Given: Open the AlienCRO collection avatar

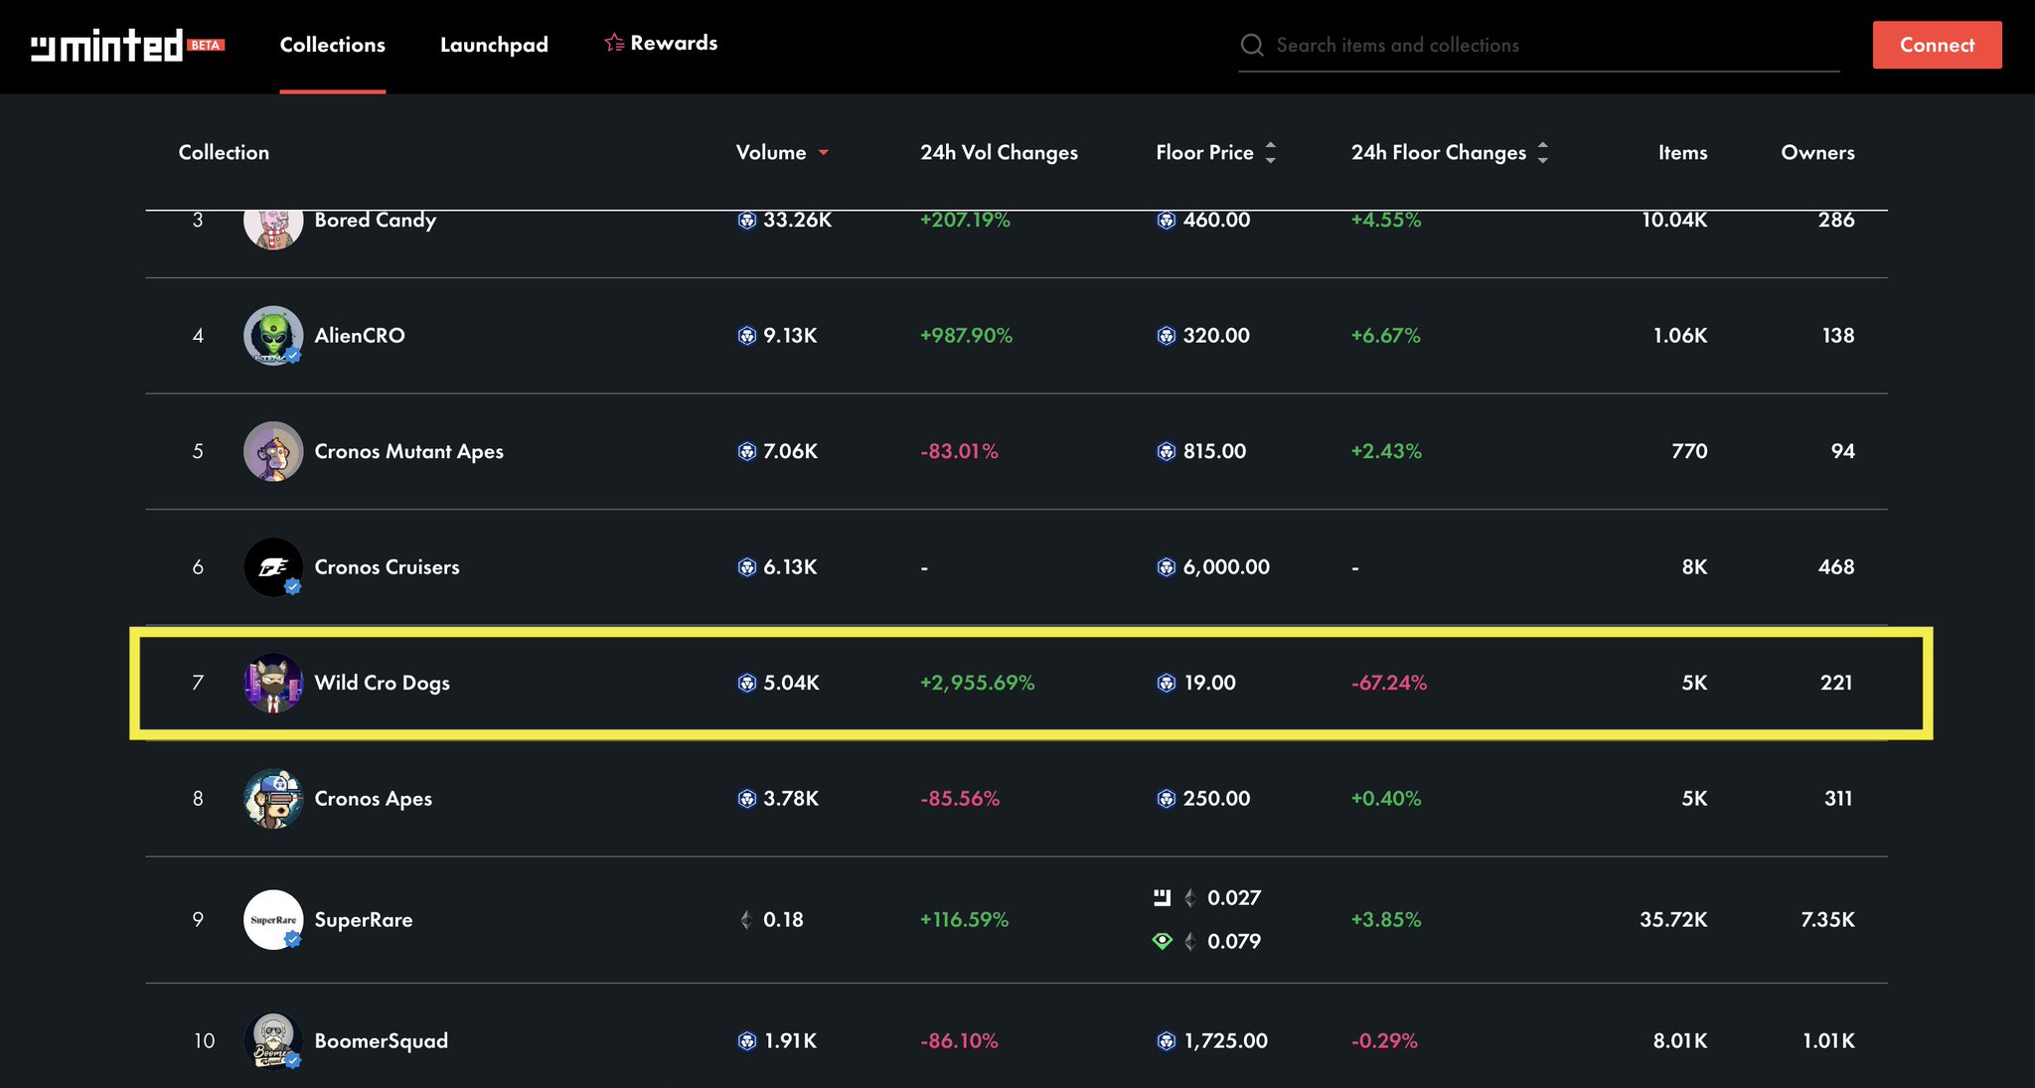Looking at the screenshot, I should pyautogui.click(x=272, y=336).
